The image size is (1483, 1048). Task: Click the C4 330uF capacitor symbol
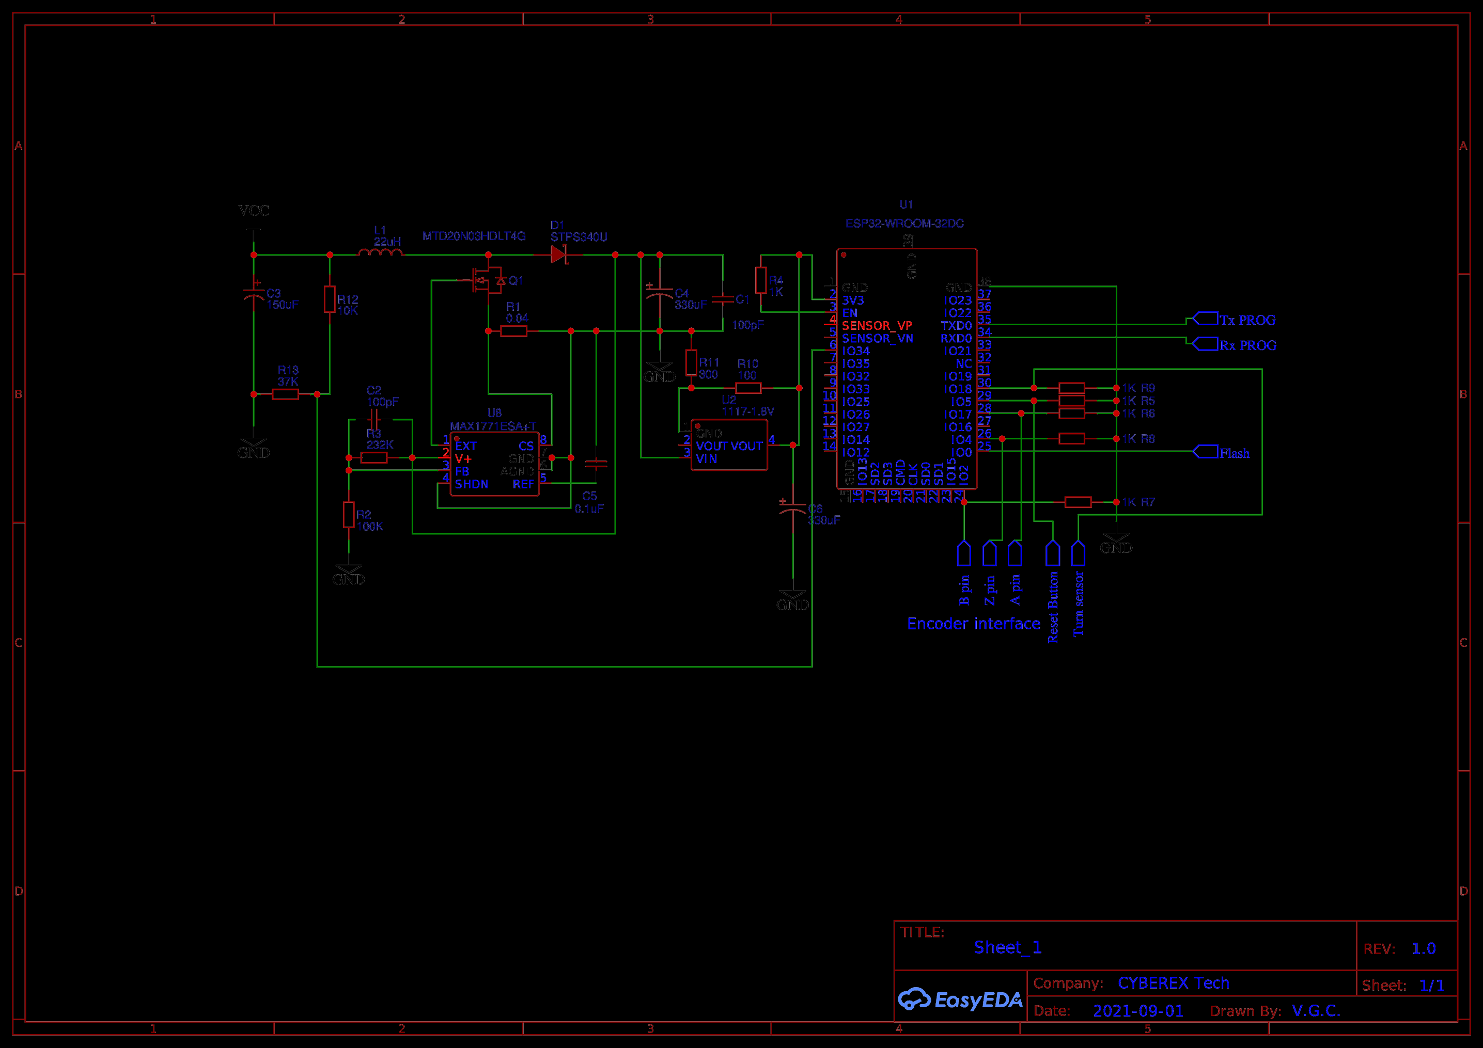point(660,292)
